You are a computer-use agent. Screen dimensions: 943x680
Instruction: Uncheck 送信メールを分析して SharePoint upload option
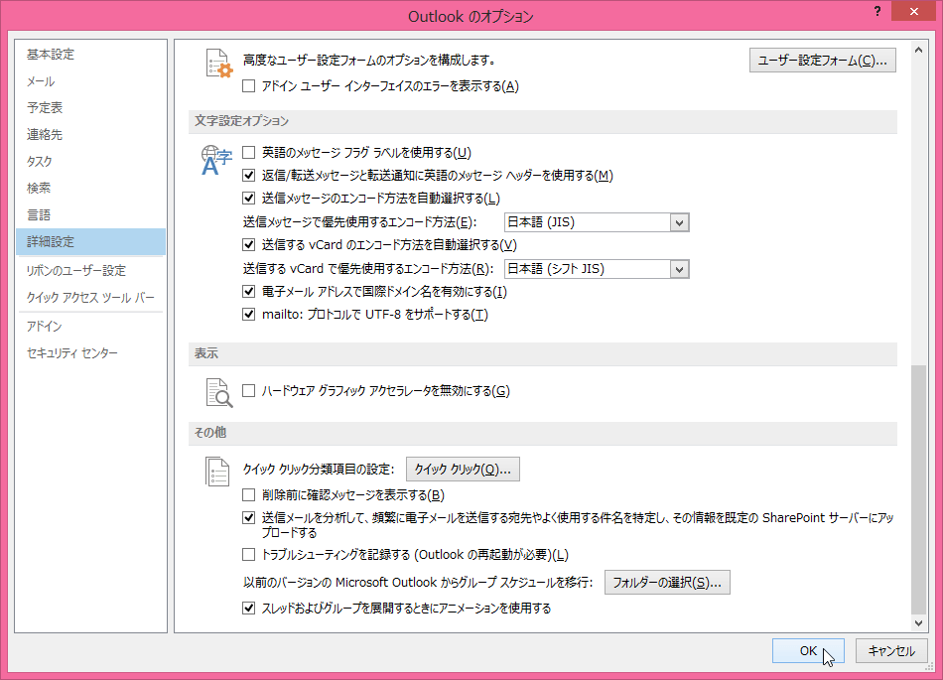pos(248,517)
